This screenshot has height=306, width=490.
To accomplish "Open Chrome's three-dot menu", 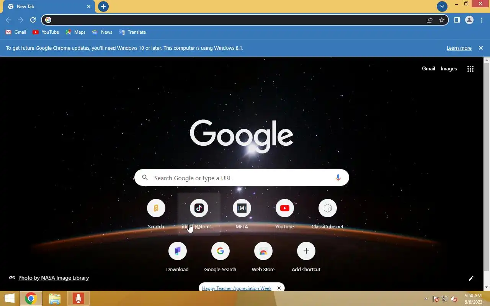I will (482, 20).
